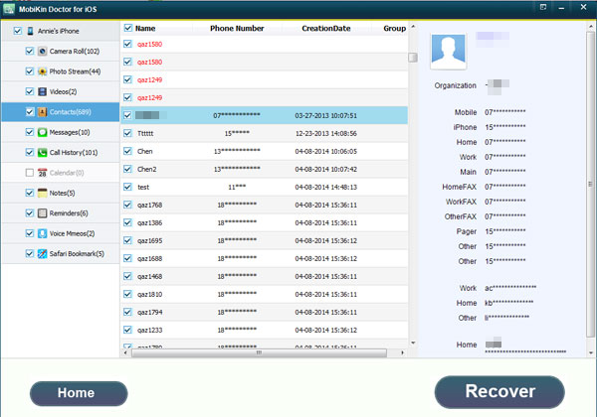This screenshot has height=417, width=597.
Task: Select the Notes icon in sidebar
Action: click(x=43, y=193)
